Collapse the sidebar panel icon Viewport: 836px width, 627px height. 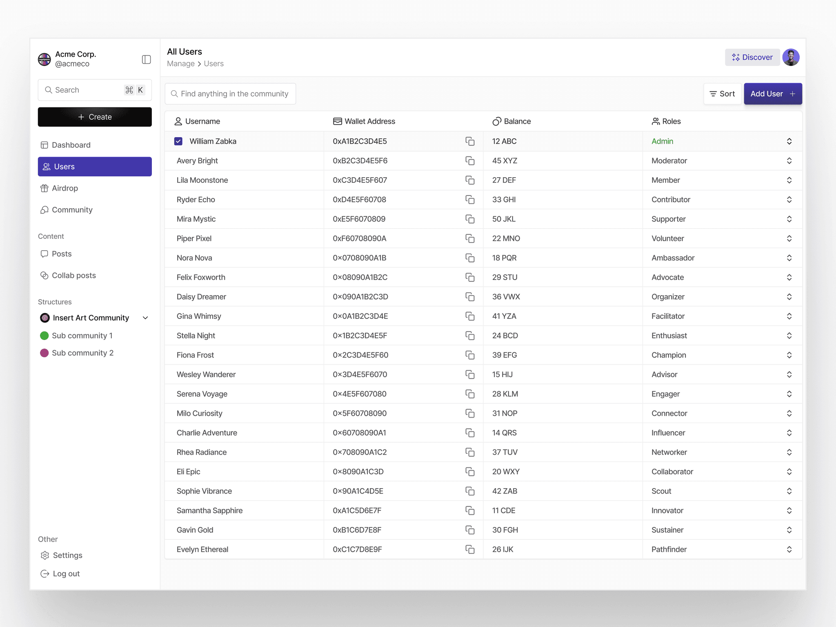click(146, 60)
